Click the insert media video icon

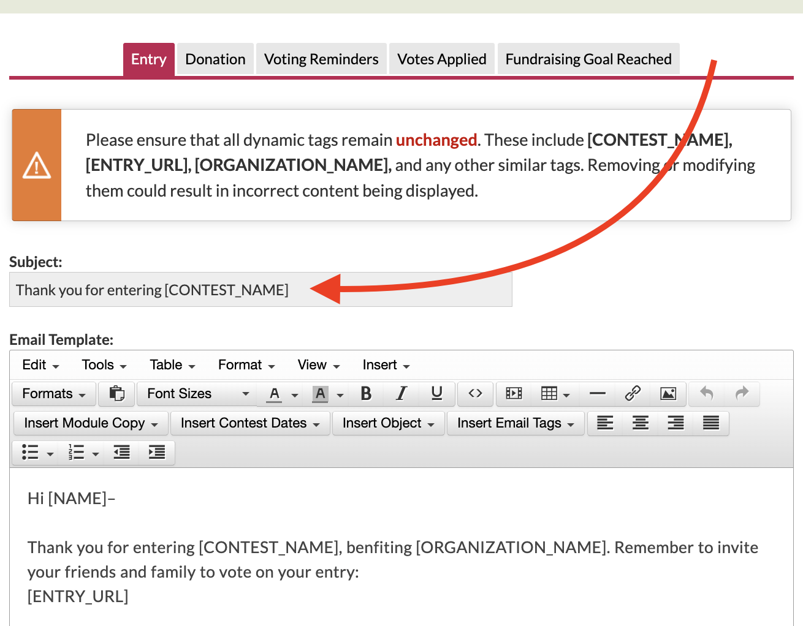coord(514,394)
